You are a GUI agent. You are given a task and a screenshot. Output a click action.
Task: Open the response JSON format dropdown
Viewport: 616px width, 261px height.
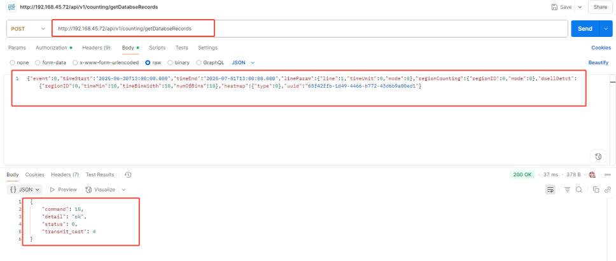tap(24, 190)
